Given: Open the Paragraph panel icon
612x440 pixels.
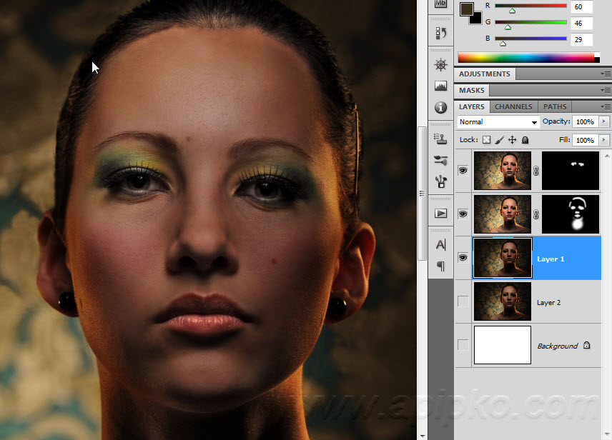Looking at the screenshot, I should point(440,266).
